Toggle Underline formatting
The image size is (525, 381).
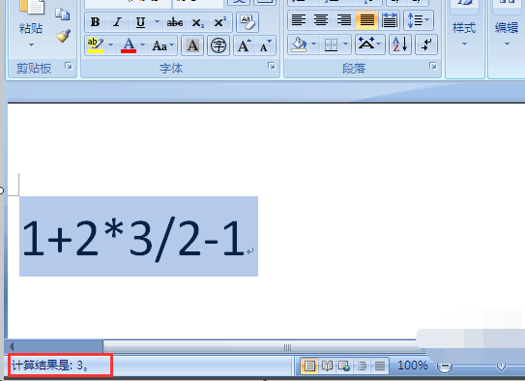coord(140,22)
